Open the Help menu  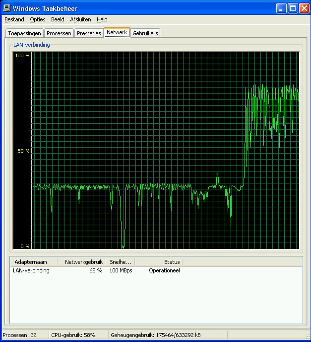point(102,19)
